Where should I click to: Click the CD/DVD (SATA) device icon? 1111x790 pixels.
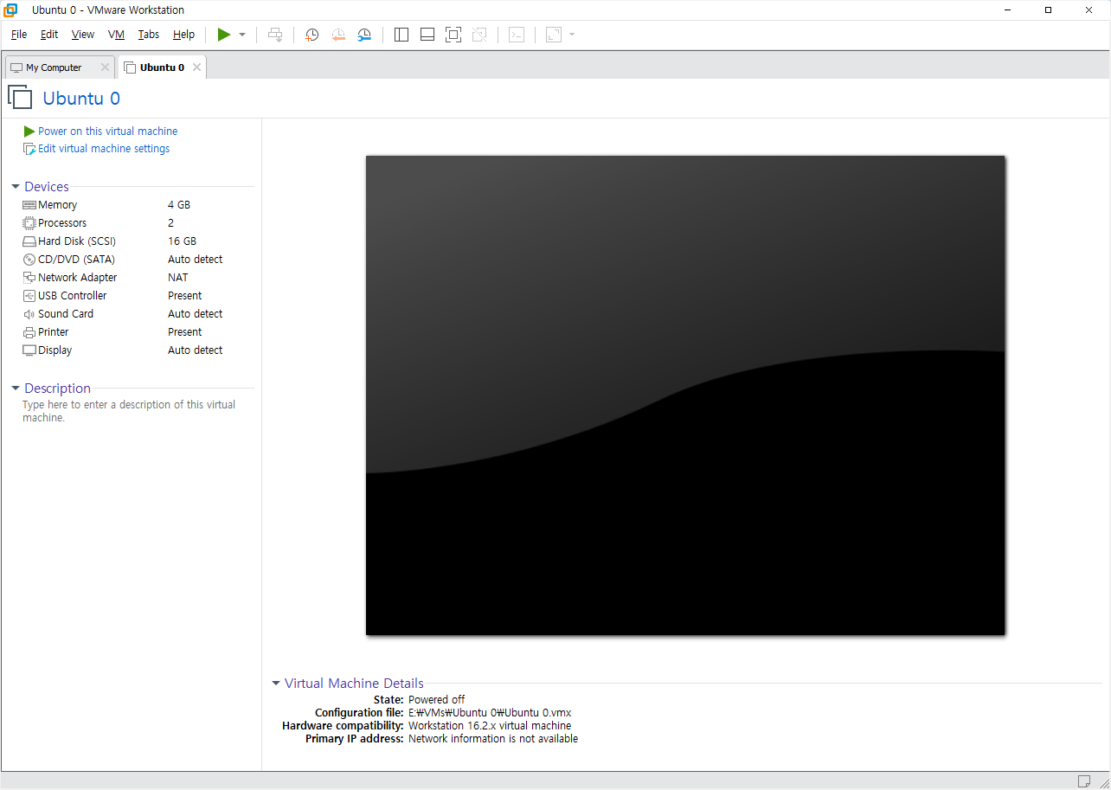(29, 260)
